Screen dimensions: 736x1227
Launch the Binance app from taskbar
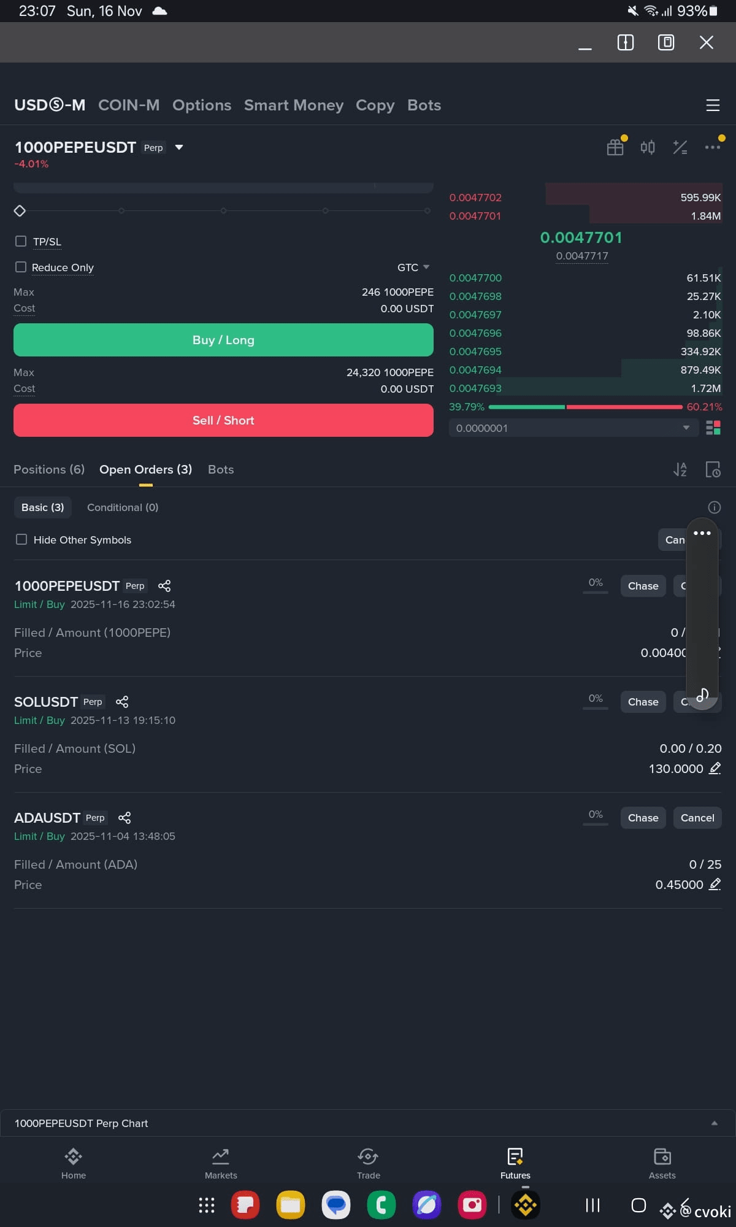pyautogui.click(x=526, y=1206)
